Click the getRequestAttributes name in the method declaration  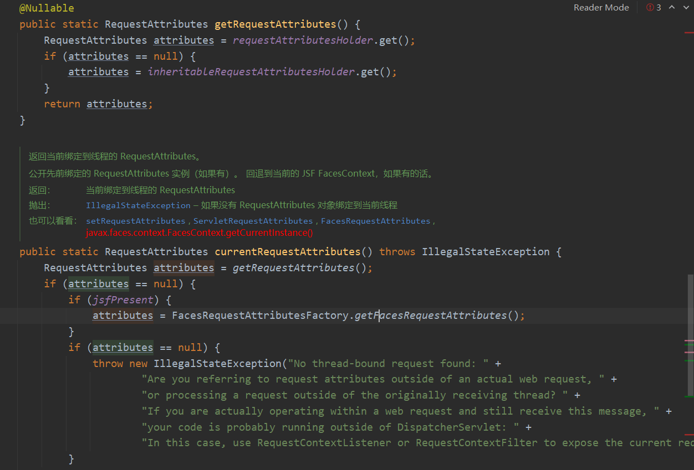click(x=275, y=24)
